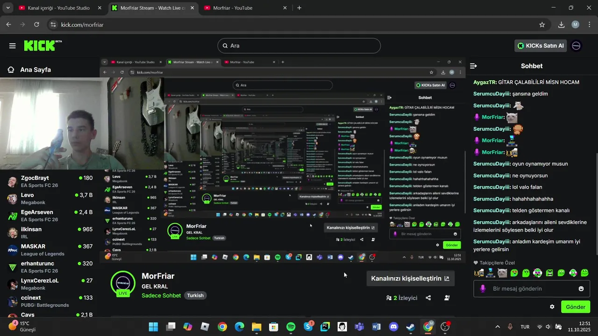This screenshot has width=598, height=336.
Task: Click the KICKs Satın Al button
Action: tap(540, 46)
